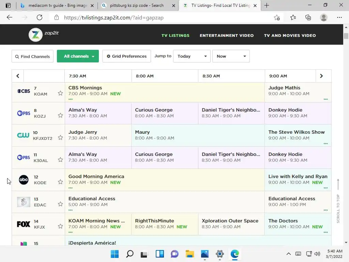Open the PBS logo for K30AL

pyautogui.click(x=24, y=158)
